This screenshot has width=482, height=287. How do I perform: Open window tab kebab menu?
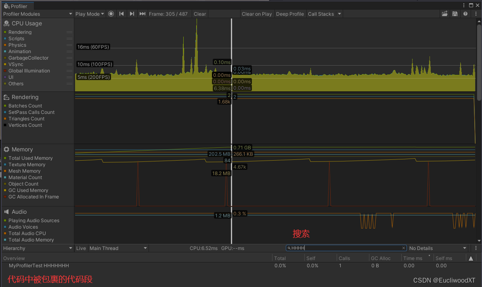pos(464,5)
